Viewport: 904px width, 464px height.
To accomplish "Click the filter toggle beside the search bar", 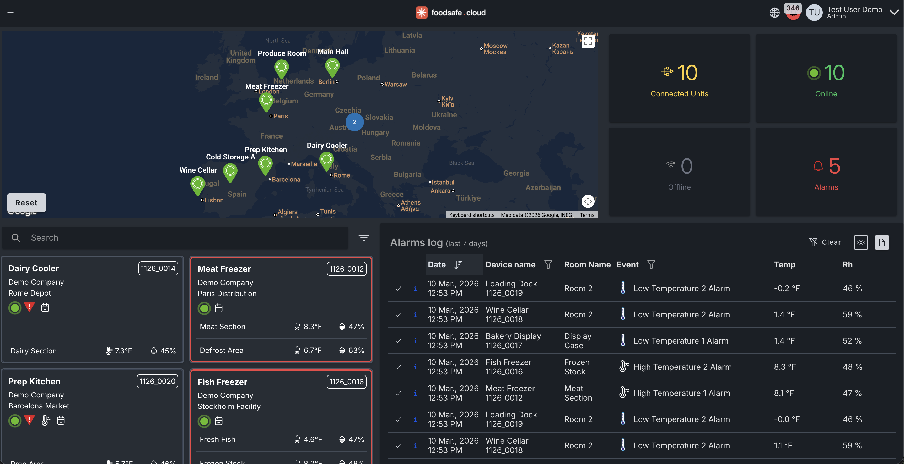I will click(x=364, y=237).
